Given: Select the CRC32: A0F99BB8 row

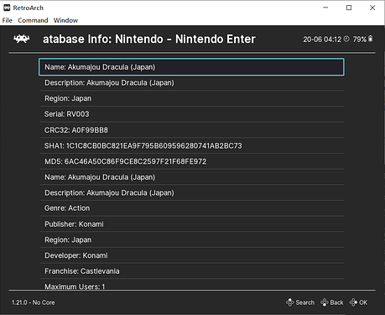Looking at the screenshot, I should pyautogui.click(x=191, y=130).
